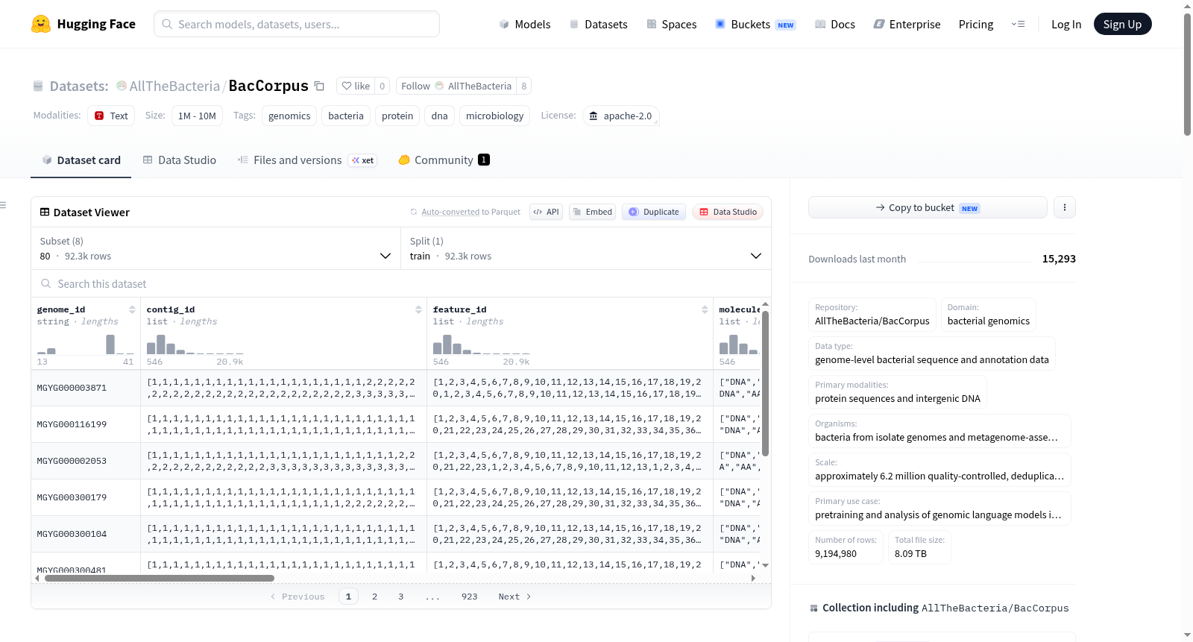
Task: Open the Split train dropdown
Action: tap(586, 248)
